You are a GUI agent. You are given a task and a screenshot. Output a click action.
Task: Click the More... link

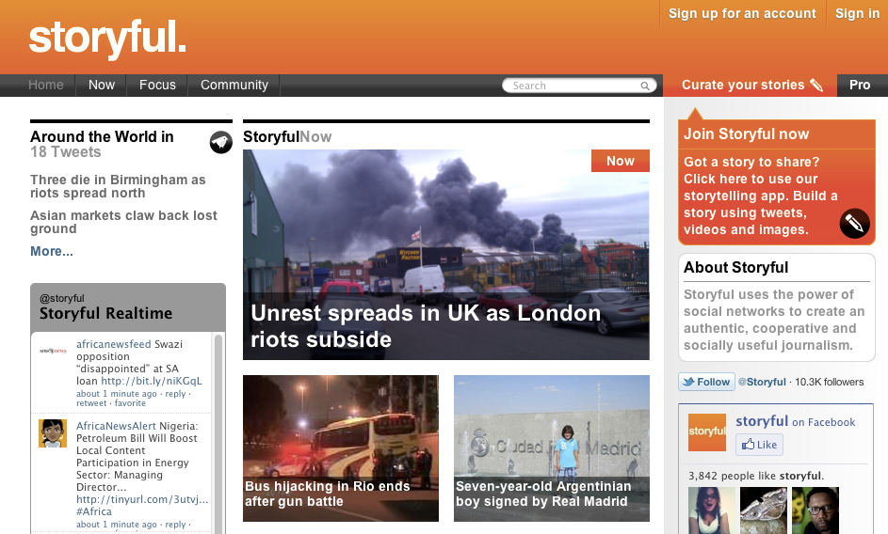pyautogui.click(x=52, y=251)
